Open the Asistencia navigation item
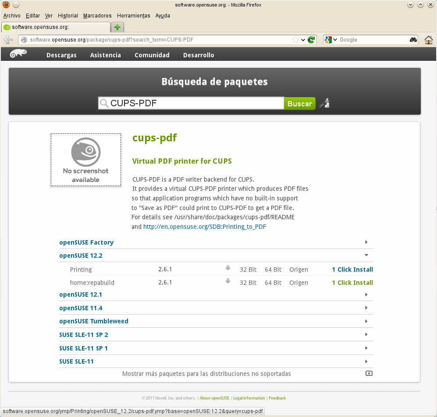Screen dimensions: 437x417 105,55
